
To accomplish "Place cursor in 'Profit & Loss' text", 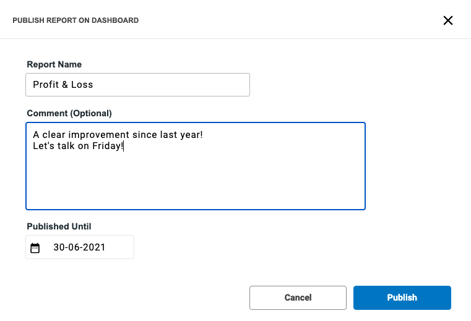I will click(x=63, y=85).
